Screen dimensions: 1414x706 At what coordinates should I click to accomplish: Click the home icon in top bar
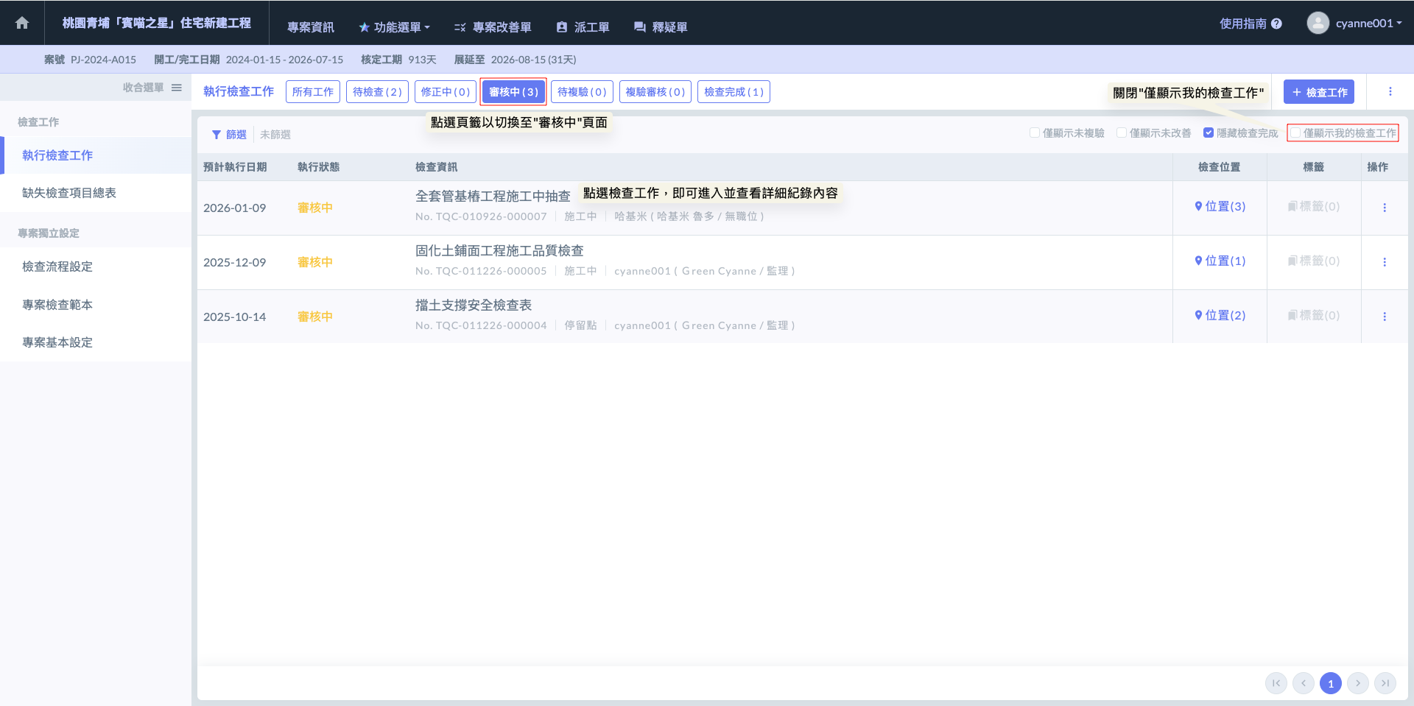pos(22,23)
